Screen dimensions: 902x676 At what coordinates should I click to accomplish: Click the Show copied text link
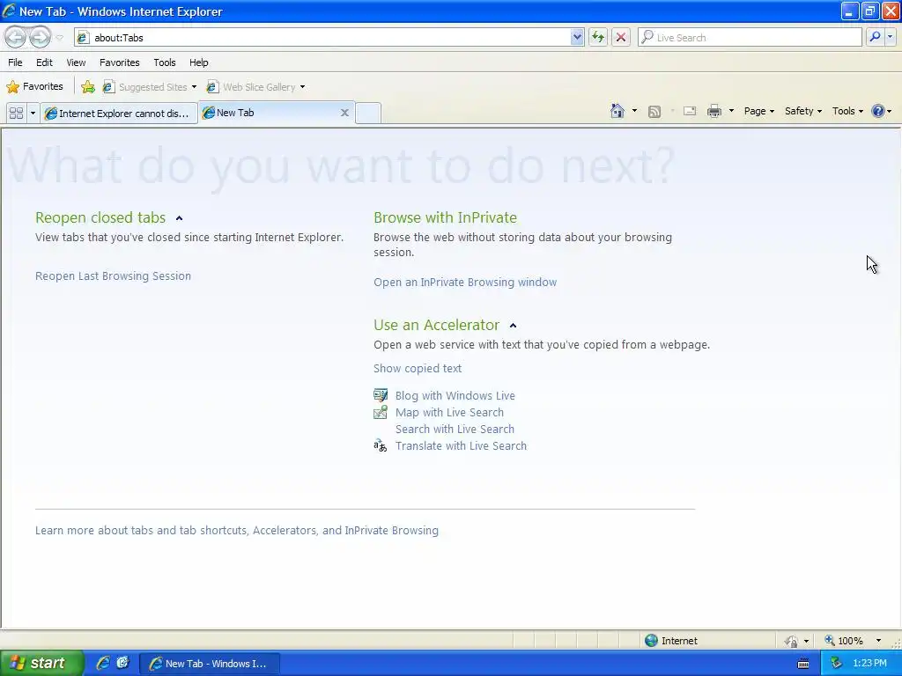[x=417, y=369]
